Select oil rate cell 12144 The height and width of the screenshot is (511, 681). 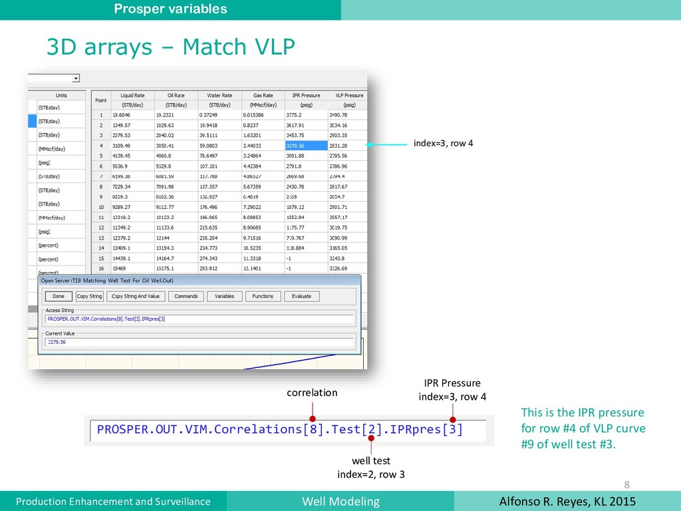[x=176, y=238]
